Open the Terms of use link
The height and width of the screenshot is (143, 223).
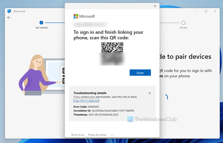tap(78, 135)
